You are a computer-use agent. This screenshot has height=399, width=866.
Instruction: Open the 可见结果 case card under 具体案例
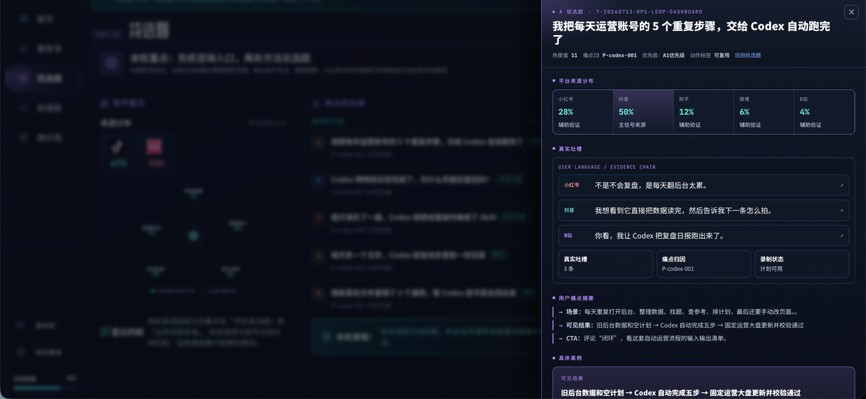(704, 383)
